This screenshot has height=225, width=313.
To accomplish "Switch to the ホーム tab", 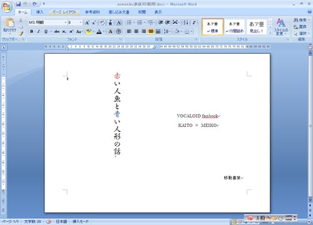I will pos(23,12).
